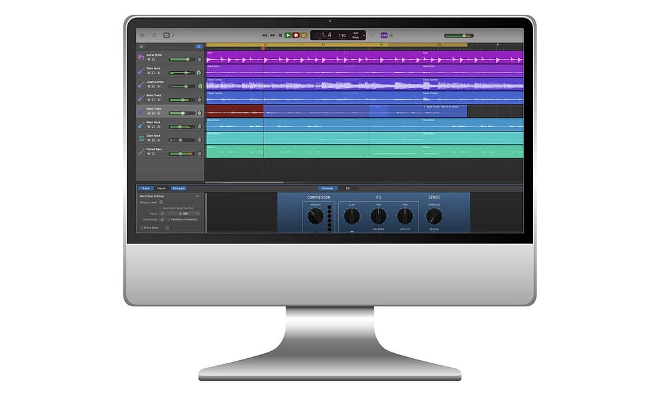The image size is (660, 396).
Task: Enable Automatic Level Control checkbox
Action: [x=160, y=208]
